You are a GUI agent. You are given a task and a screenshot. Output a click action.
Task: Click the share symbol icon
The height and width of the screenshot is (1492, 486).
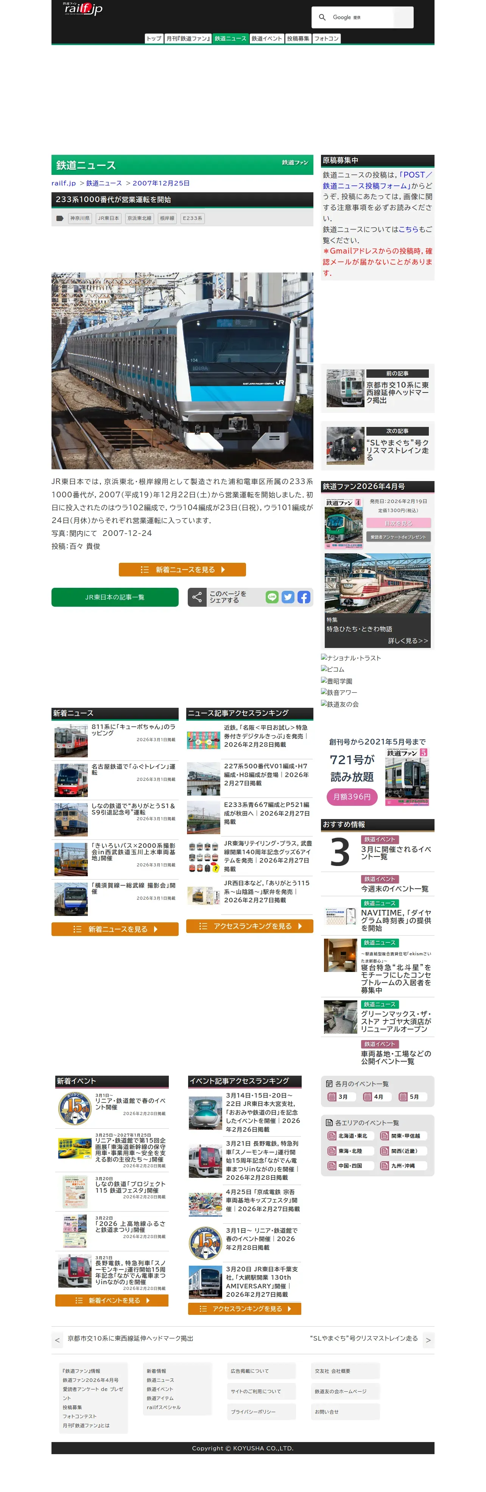click(197, 597)
